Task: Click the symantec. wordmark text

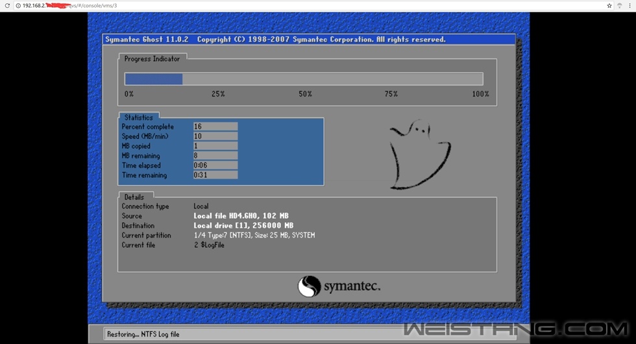Action: (x=352, y=286)
